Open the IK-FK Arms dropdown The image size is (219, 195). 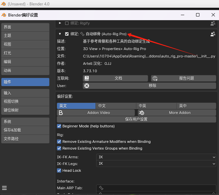[x=156, y=157]
